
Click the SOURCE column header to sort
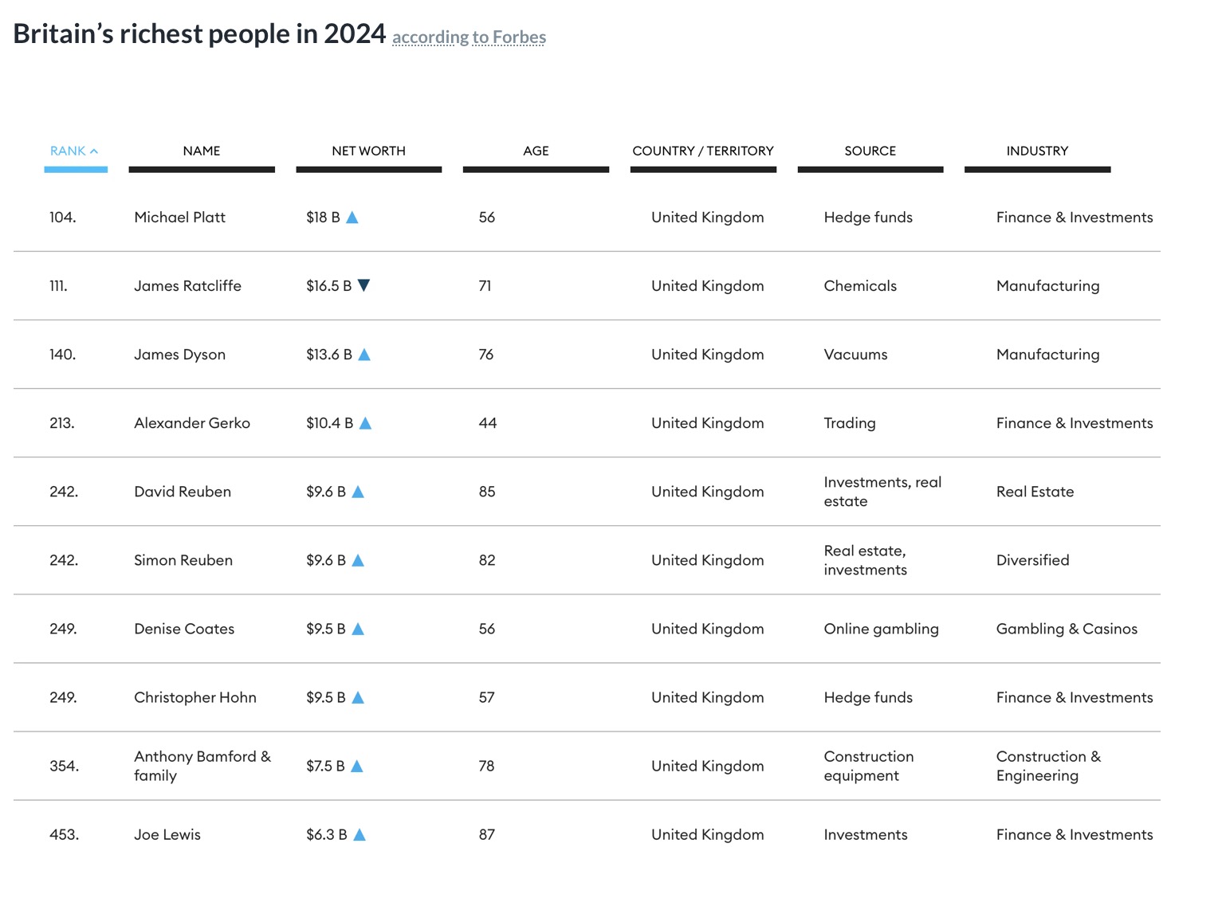(x=870, y=150)
